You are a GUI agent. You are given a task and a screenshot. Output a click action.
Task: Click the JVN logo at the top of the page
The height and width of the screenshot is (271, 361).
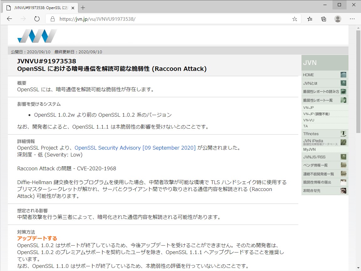coord(37,36)
